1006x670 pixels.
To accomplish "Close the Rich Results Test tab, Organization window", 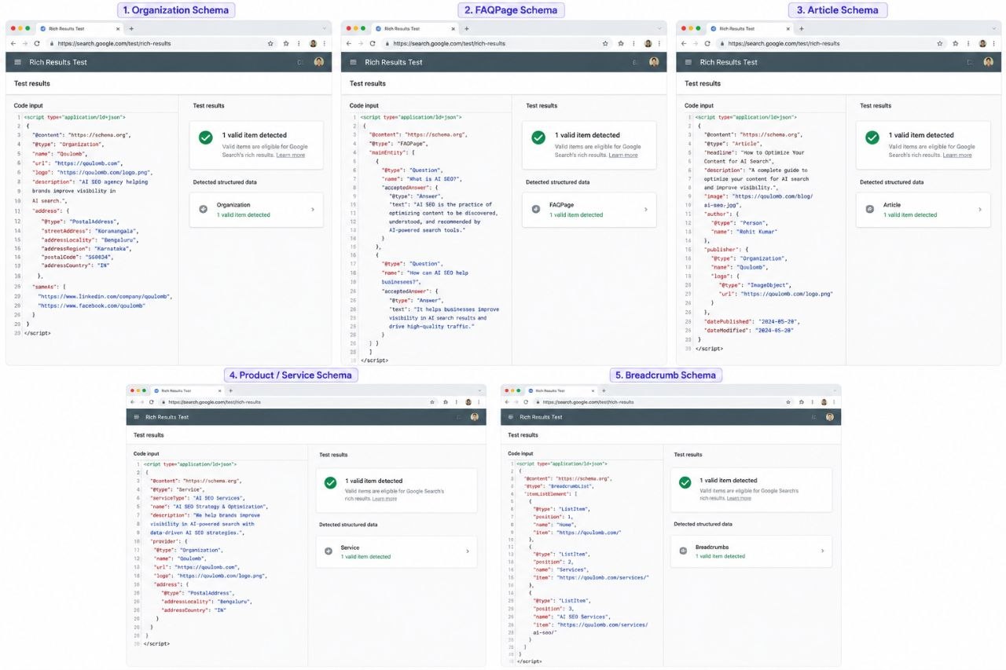I will tap(118, 28).
